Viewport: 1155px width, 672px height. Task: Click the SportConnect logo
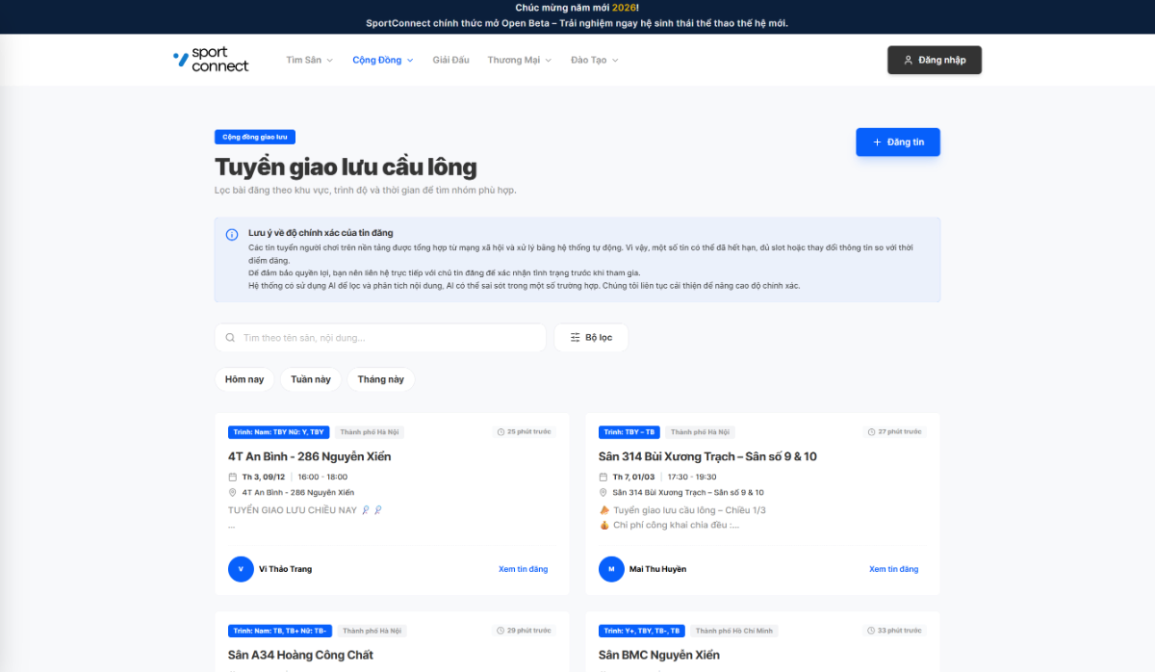click(211, 60)
